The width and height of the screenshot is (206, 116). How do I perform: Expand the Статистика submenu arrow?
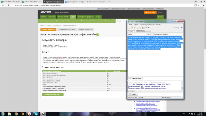click(64, 21)
